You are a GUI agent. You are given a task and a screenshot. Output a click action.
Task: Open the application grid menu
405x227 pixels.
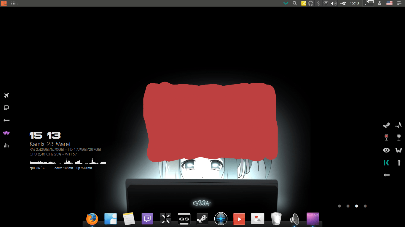pyautogui.click(x=13, y=3)
